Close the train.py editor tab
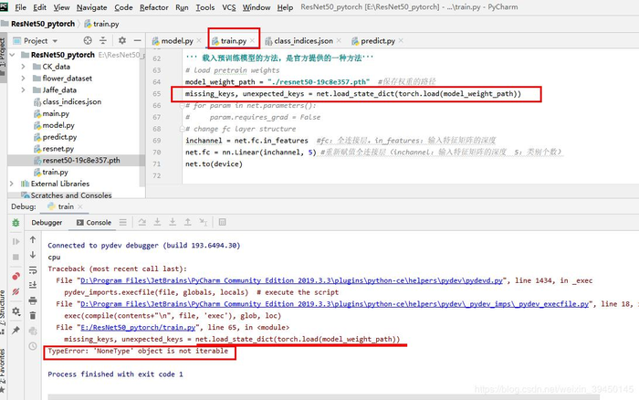 (252, 40)
